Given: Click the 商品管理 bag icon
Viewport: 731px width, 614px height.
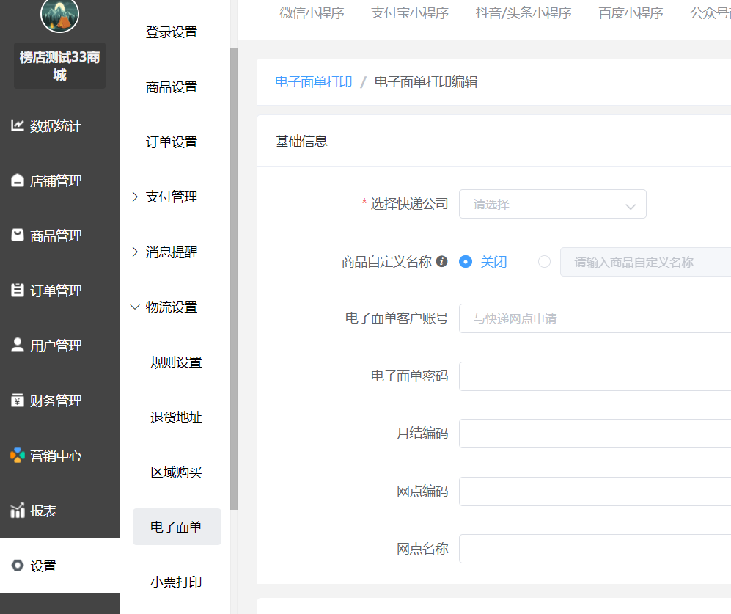Looking at the screenshot, I should tap(18, 235).
